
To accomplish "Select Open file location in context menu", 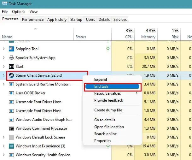I will tap(109, 127).
